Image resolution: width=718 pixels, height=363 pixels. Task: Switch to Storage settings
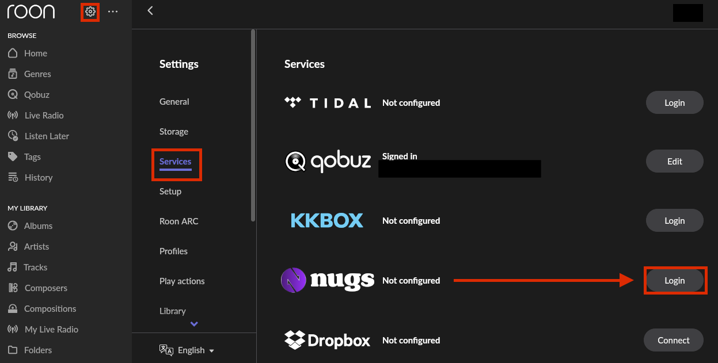coord(173,131)
